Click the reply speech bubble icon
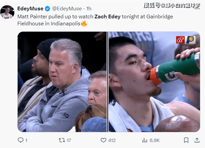Screen dimensions: 205x148 click(x=20, y=140)
